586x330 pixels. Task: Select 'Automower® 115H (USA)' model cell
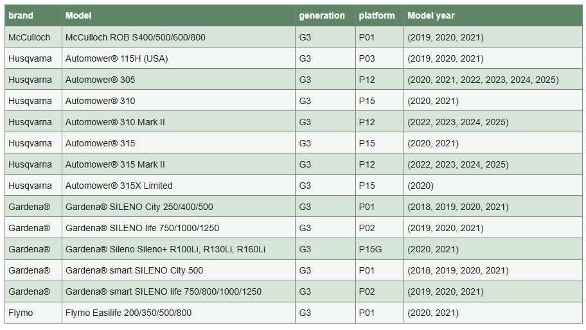pos(179,58)
